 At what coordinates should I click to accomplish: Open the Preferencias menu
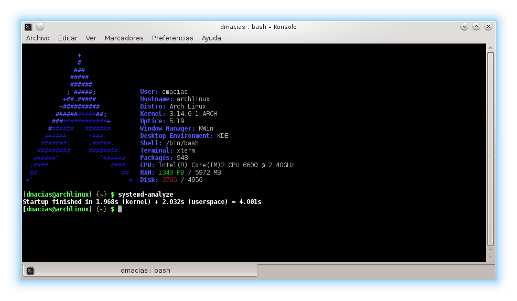[173, 38]
